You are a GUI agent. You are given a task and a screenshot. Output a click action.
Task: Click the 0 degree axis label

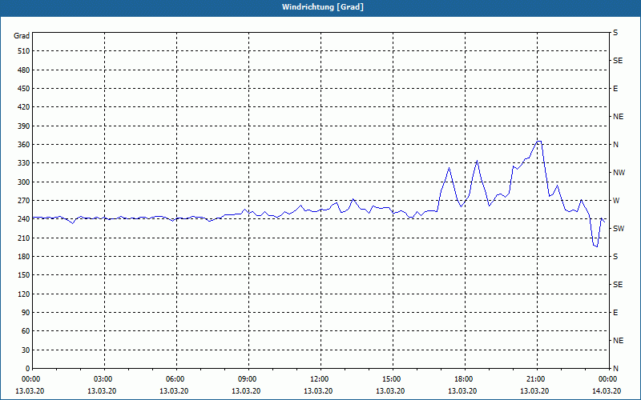click(x=28, y=369)
